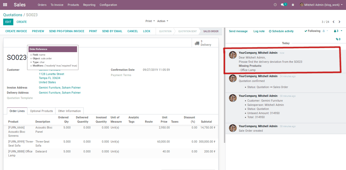Click avatar of the Quotation confirmed message
This screenshot has height=170, width=346.
233,78
